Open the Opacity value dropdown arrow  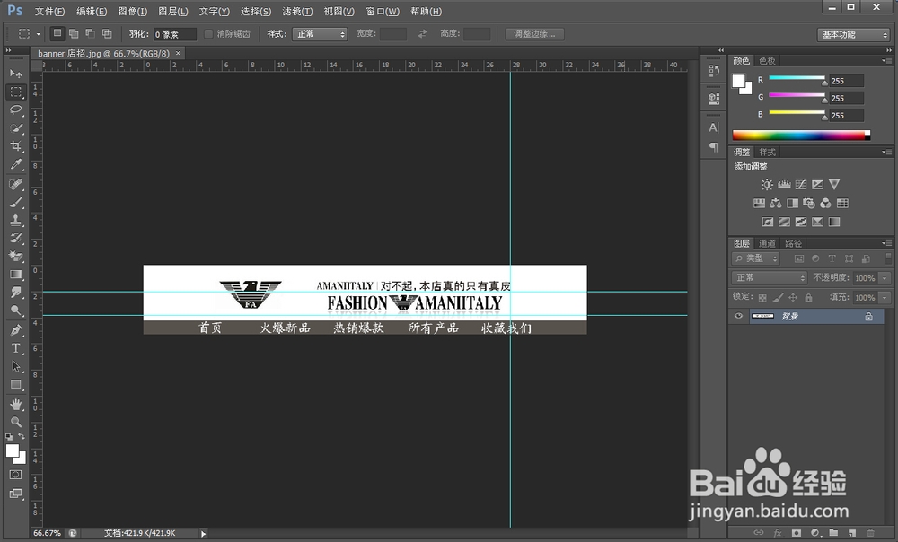click(885, 277)
